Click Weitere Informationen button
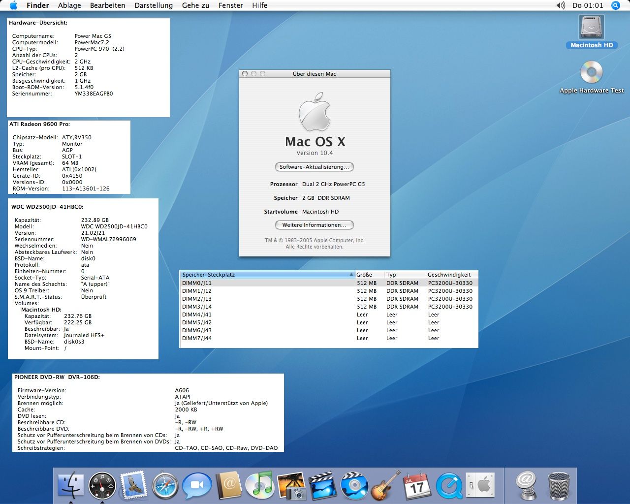This screenshot has width=630, height=504. (x=315, y=225)
